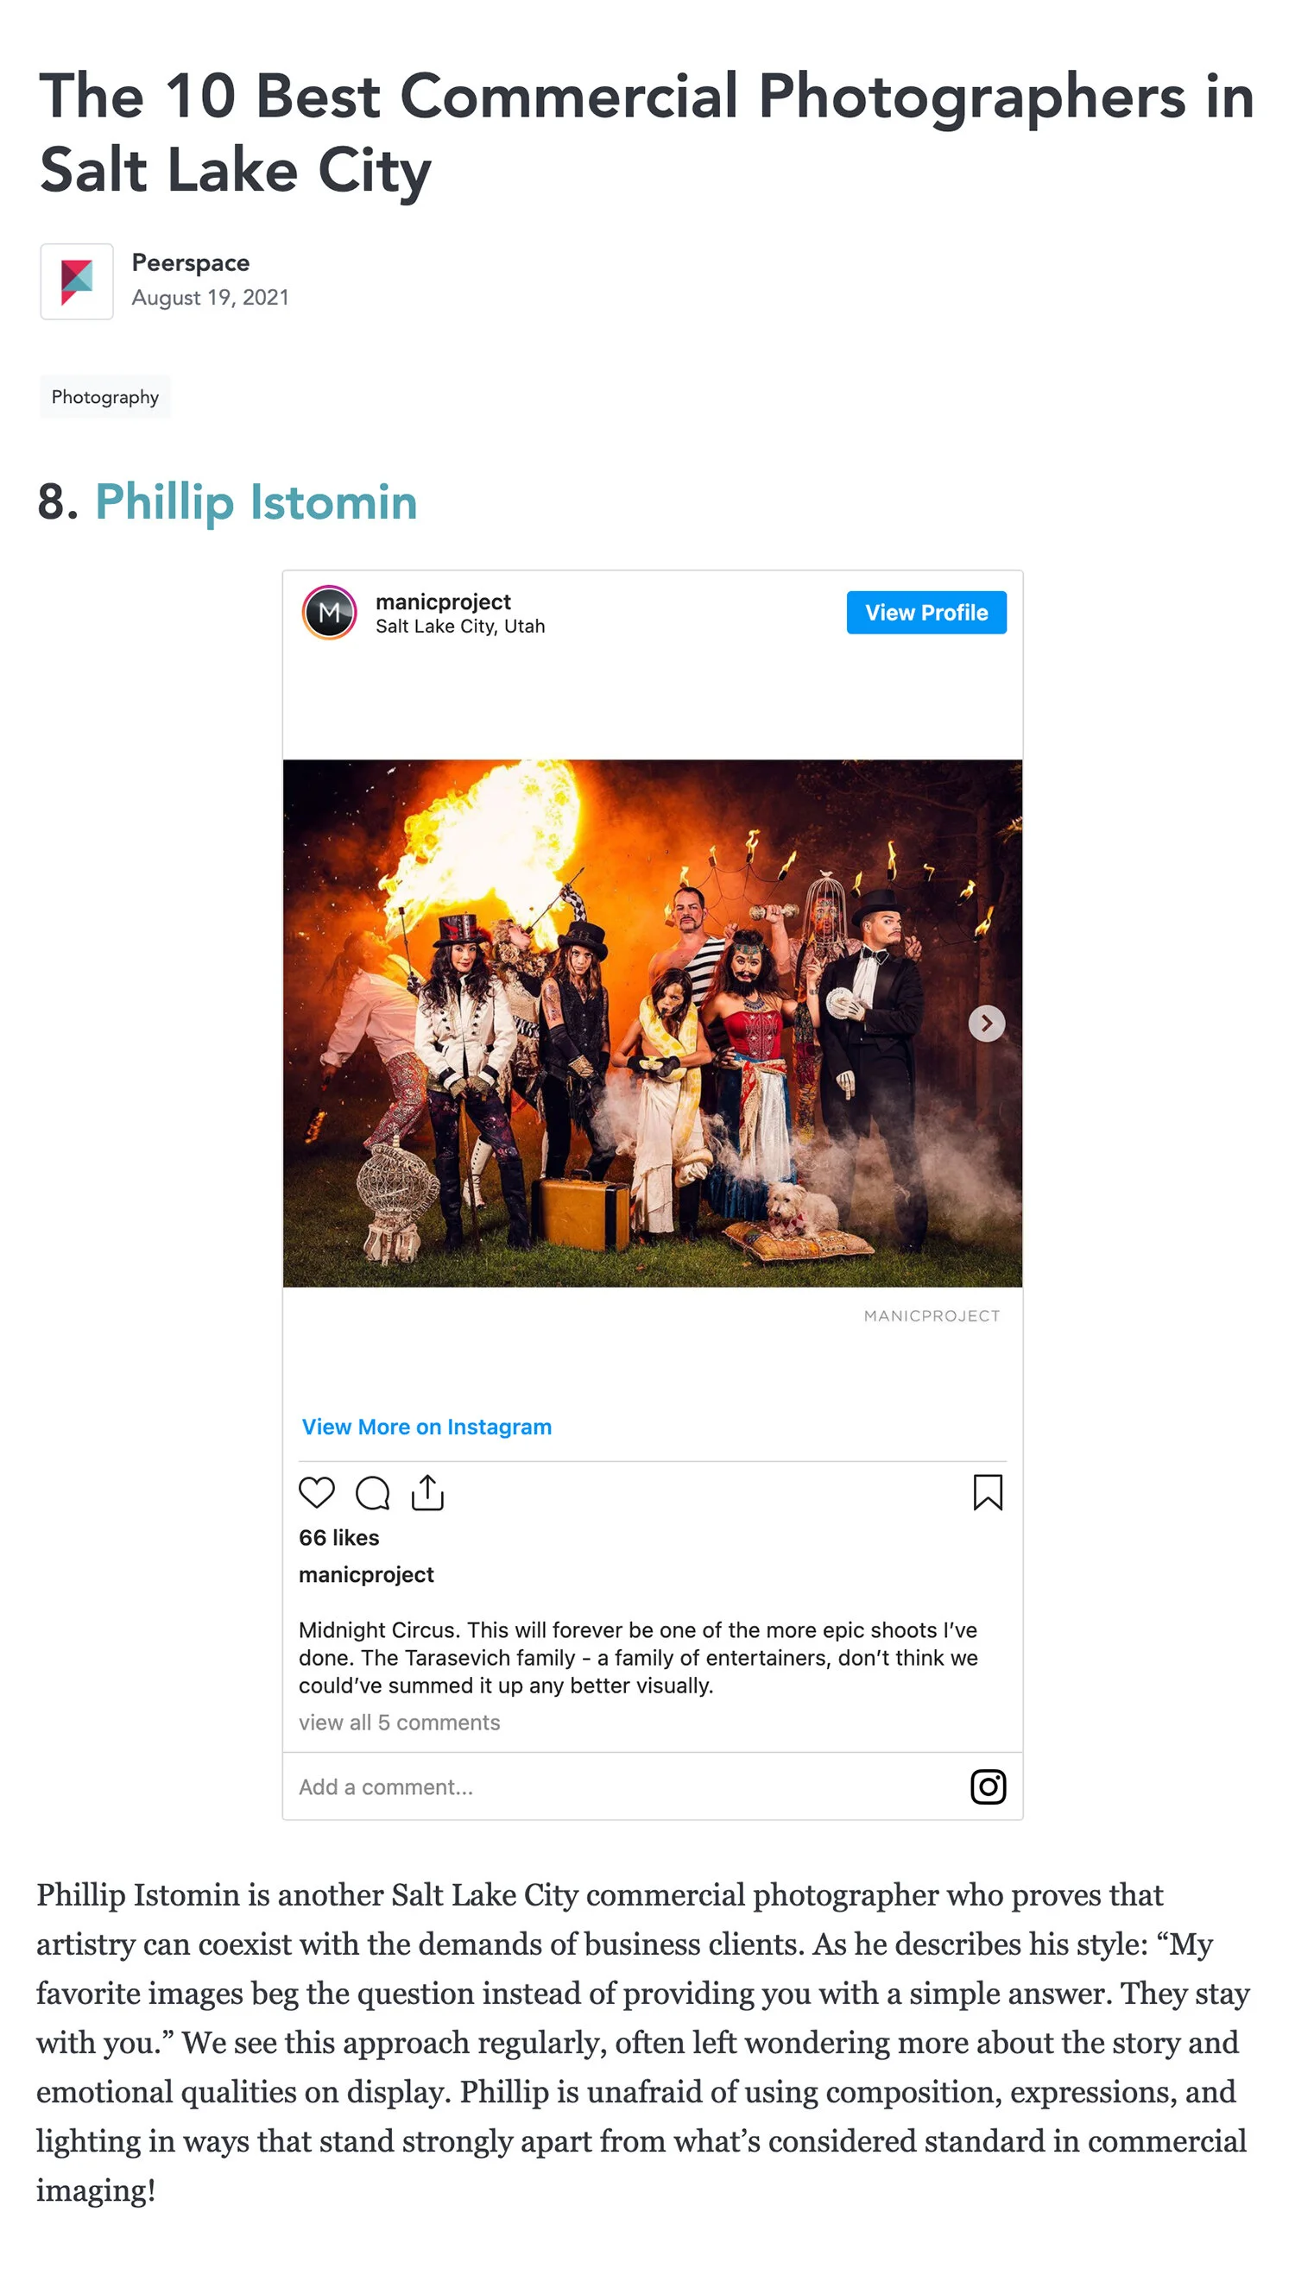Viewport: 1295px width, 2281px height.
Task: Open the Midnight Circus photo
Action: 653,1024
